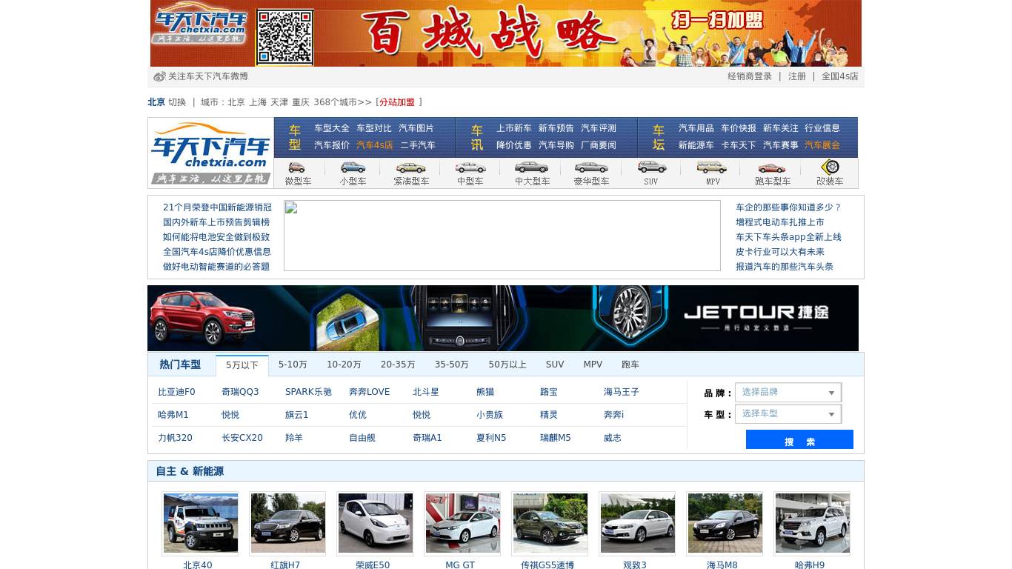Screen dimensions: 1012x569
Task: Open the 中大型车 car category icon
Action: click(532, 167)
